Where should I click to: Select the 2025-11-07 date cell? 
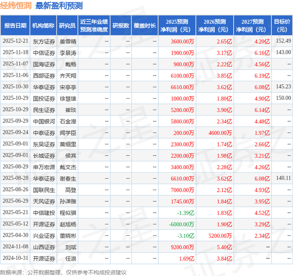(x=15, y=64)
